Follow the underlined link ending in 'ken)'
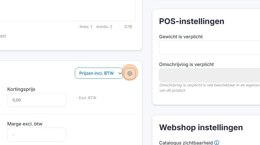Image resolution: width=260 pixels, height=145 pixels. pos(3,36)
